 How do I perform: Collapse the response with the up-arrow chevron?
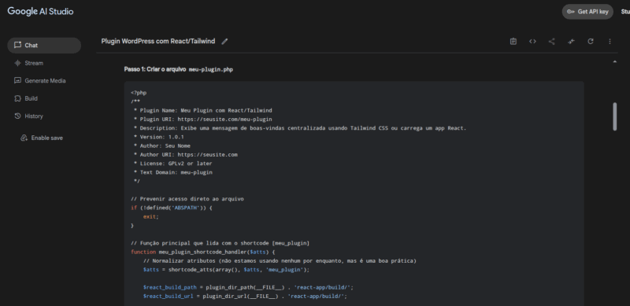tap(614, 61)
